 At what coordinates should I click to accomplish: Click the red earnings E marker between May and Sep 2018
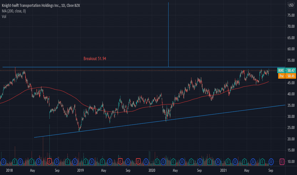[x=49, y=162]
